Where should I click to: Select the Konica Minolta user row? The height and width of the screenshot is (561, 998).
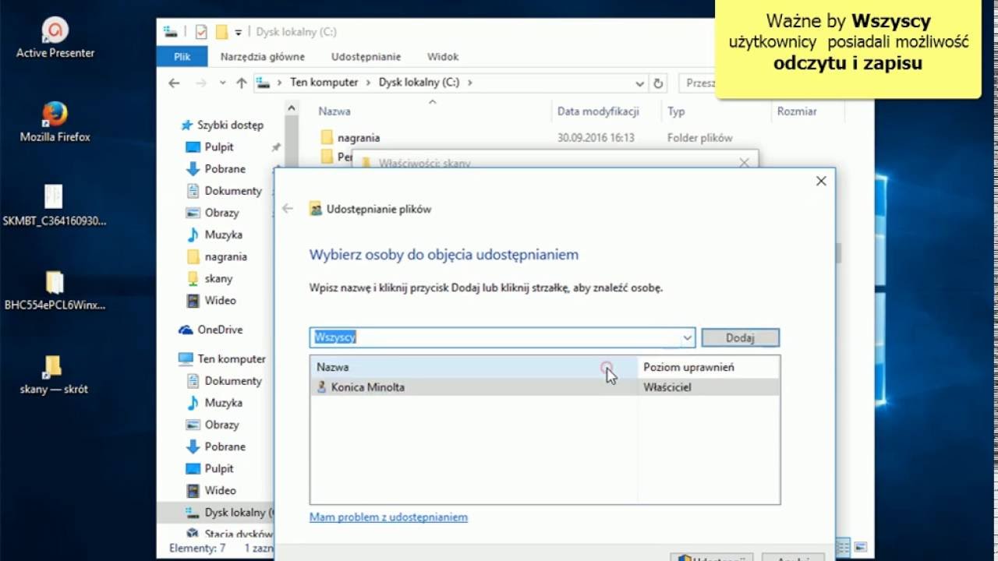point(545,387)
